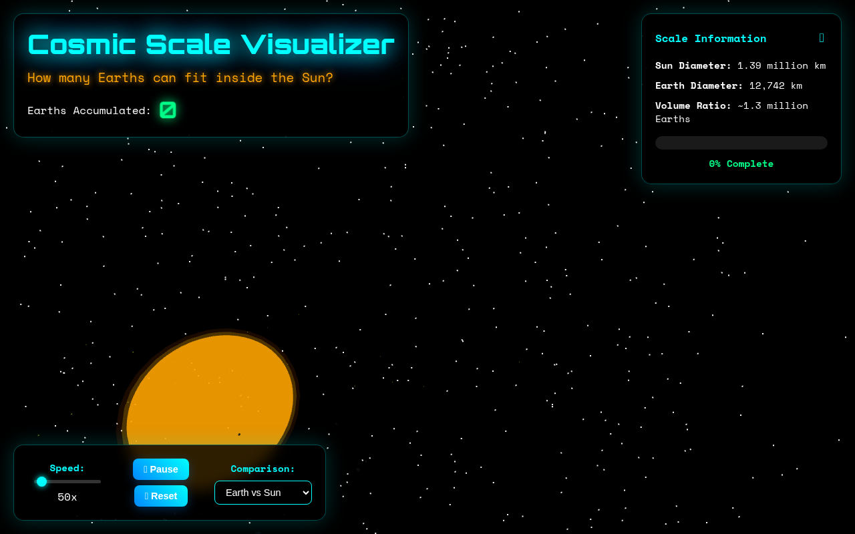Click the progress bar below Volume Ratio

click(741, 142)
